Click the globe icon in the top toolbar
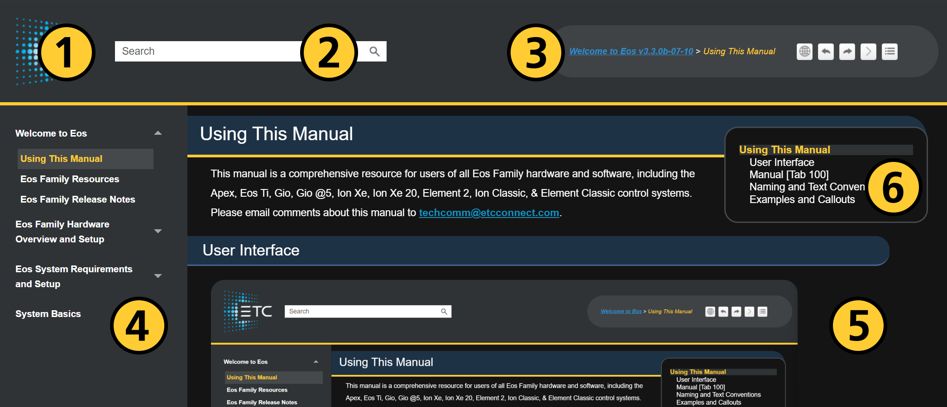Viewport: 947px width, 407px height. [x=804, y=52]
